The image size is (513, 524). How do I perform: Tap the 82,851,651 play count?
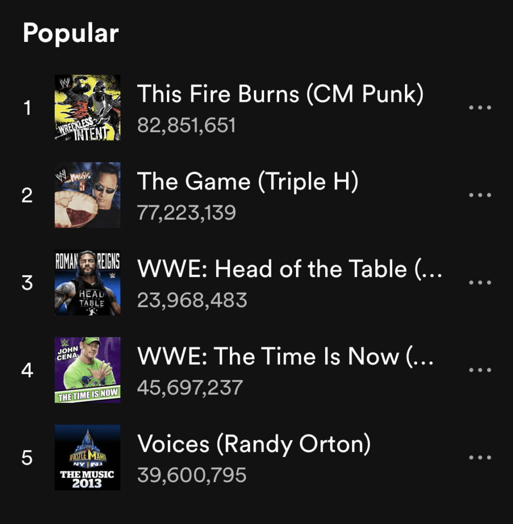pos(186,125)
